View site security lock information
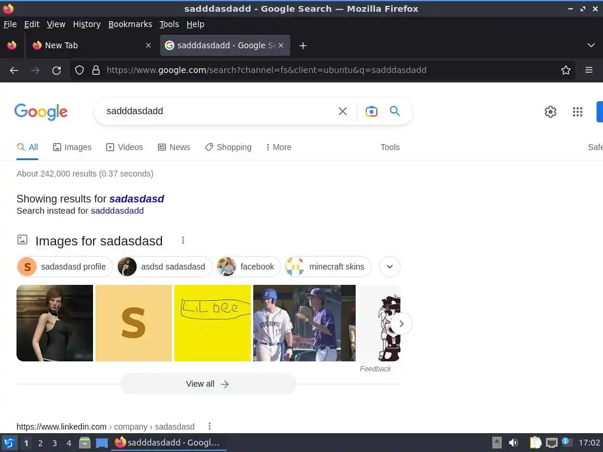Viewport: 603px width, 452px height. point(96,71)
